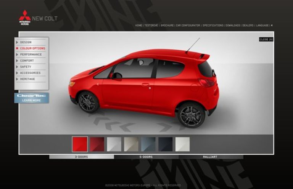Image resolution: width=293 pixels, height=189 pixels.
Task: Go to Home page link
Action: click(138, 26)
